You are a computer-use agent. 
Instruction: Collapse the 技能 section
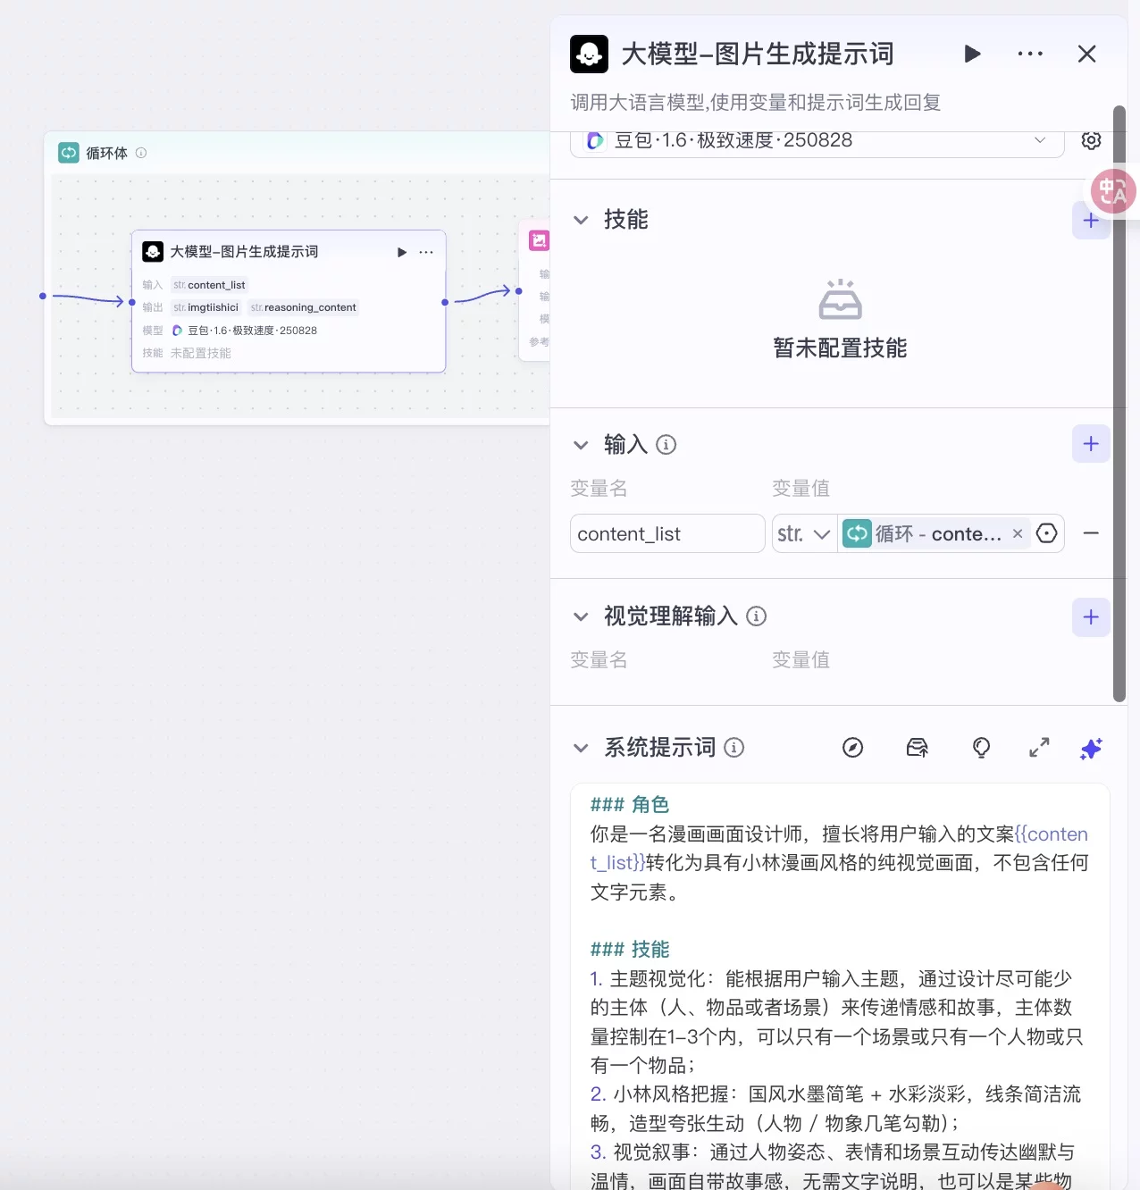581,220
